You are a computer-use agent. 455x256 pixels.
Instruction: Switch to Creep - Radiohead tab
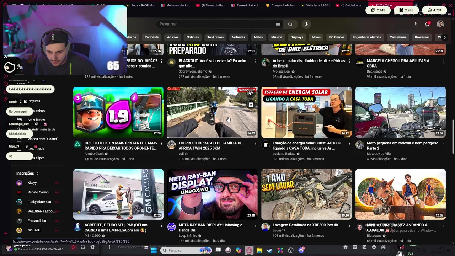point(281,5)
